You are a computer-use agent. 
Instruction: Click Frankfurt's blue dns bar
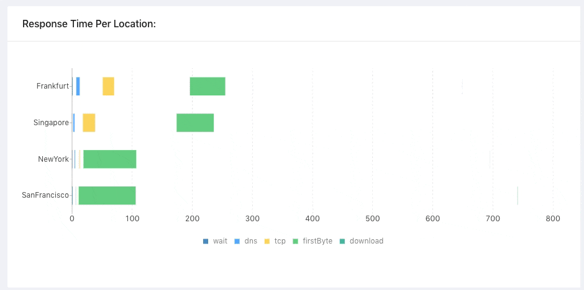[x=78, y=87]
